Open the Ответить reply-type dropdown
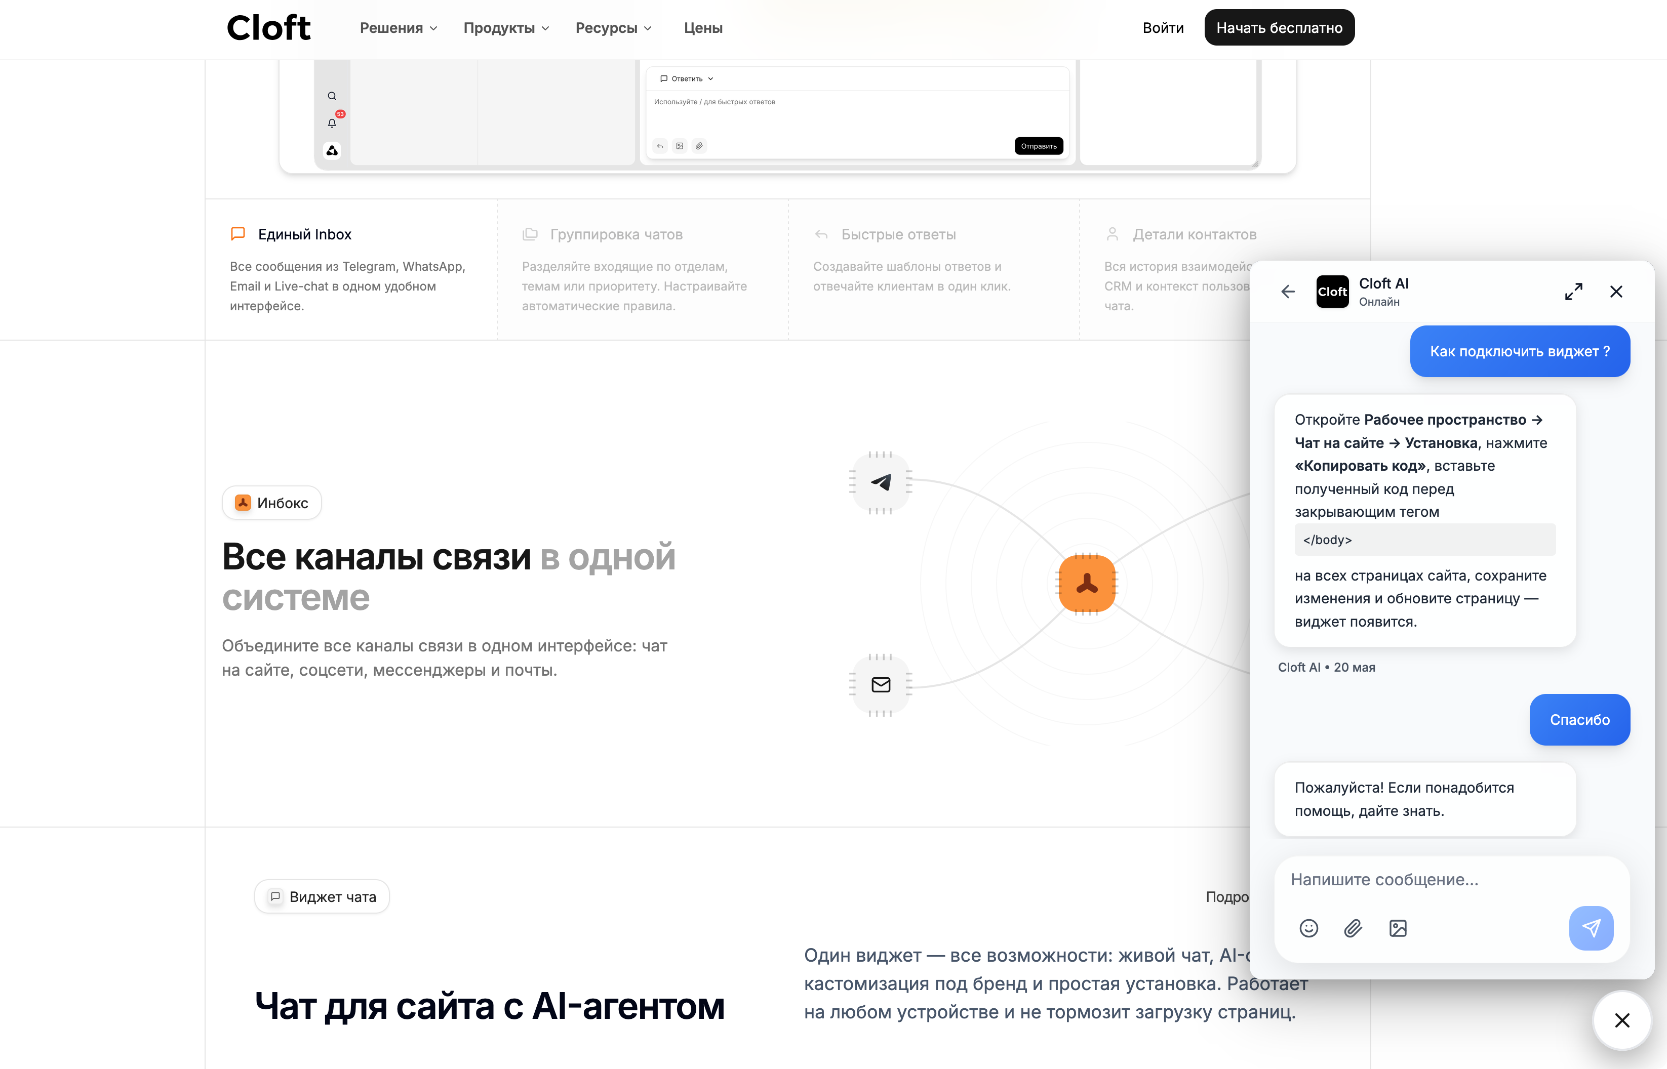This screenshot has height=1069, width=1667. pos(687,78)
